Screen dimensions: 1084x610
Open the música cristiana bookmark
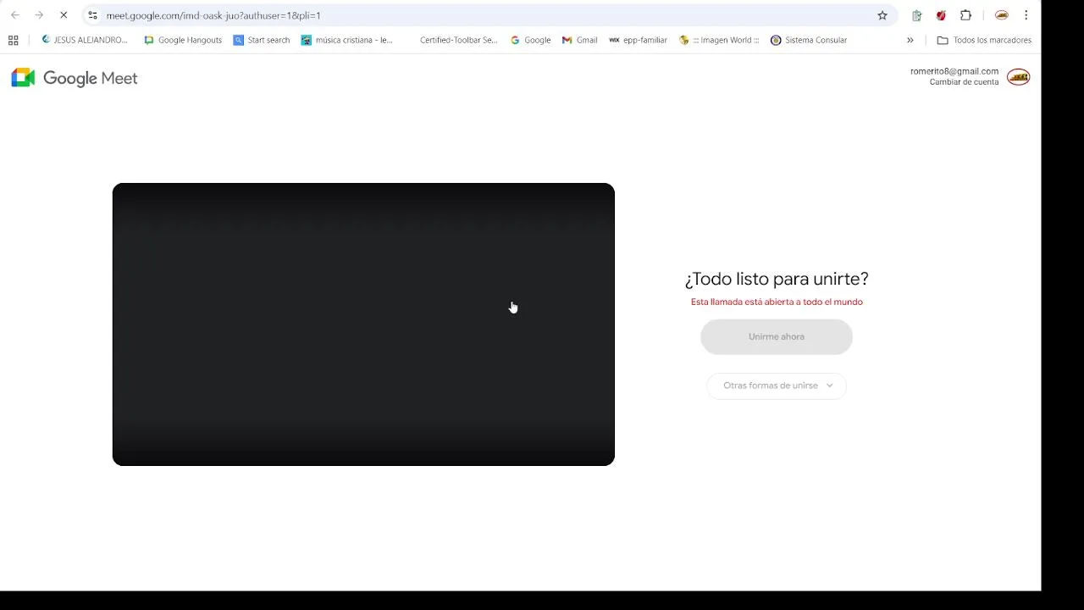click(347, 40)
